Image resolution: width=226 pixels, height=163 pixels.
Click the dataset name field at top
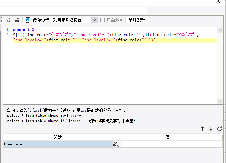74,11
